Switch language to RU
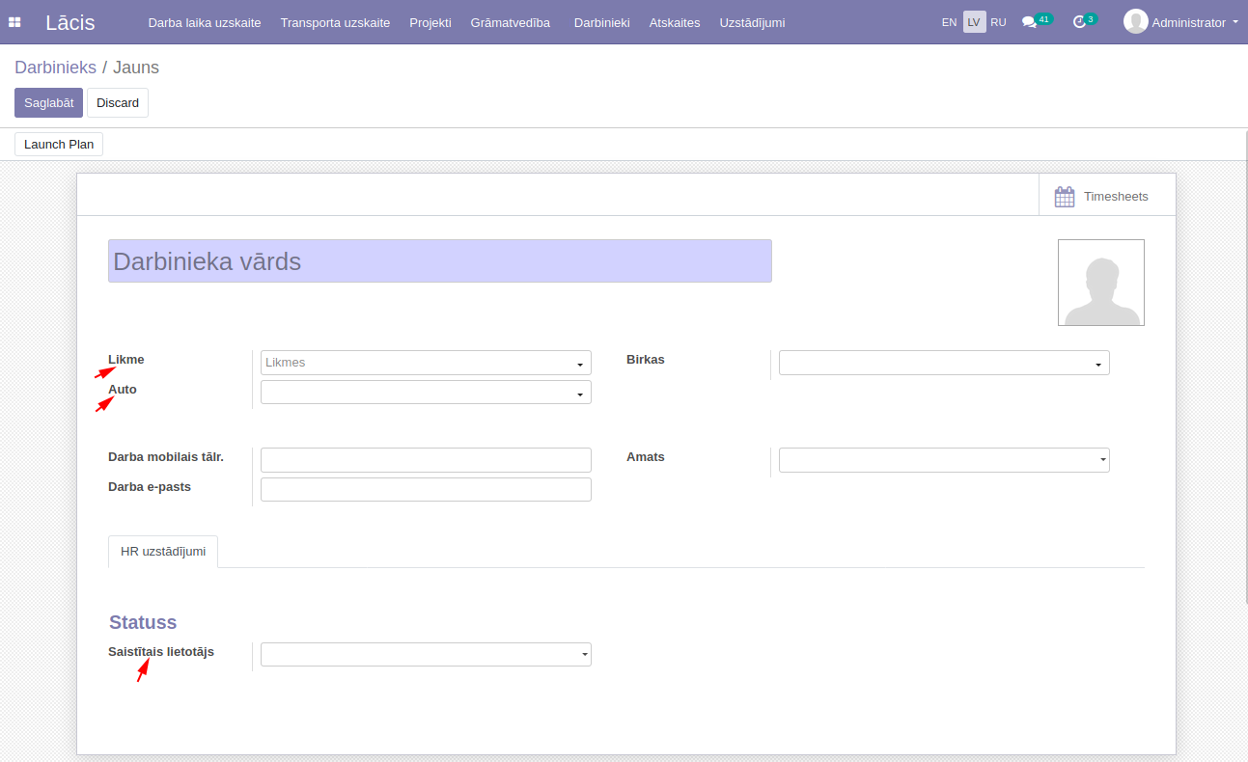 [x=998, y=22]
